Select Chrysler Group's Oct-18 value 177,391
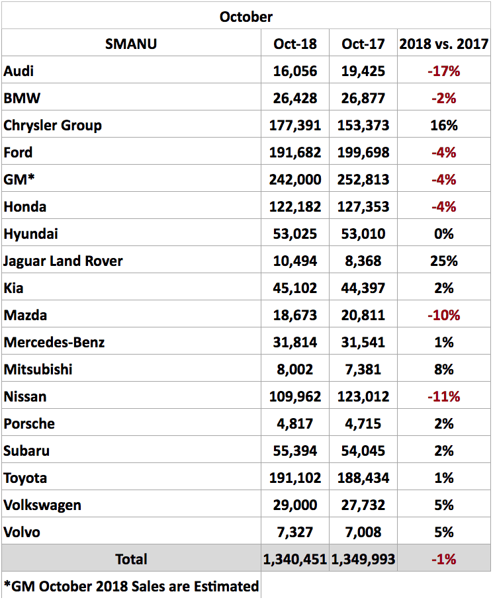Screen dimensions: 493x600 click(295, 125)
